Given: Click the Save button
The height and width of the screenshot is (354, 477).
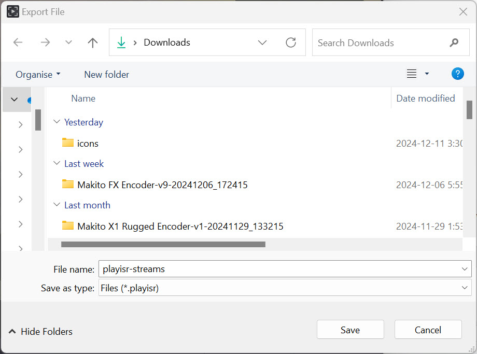Looking at the screenshot, I should point(350,330).
